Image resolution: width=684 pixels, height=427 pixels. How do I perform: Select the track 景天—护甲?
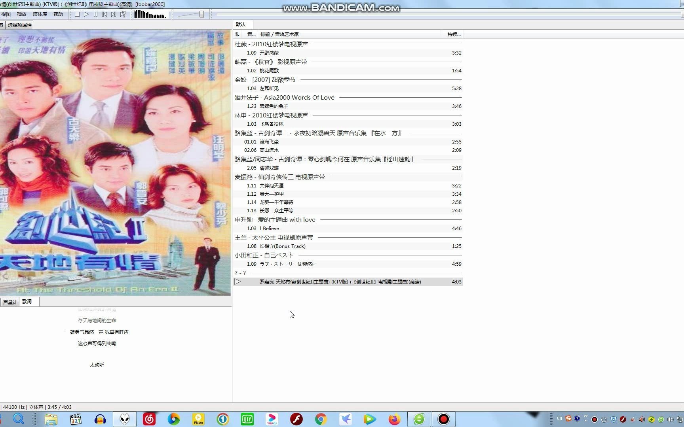[348, 194]
